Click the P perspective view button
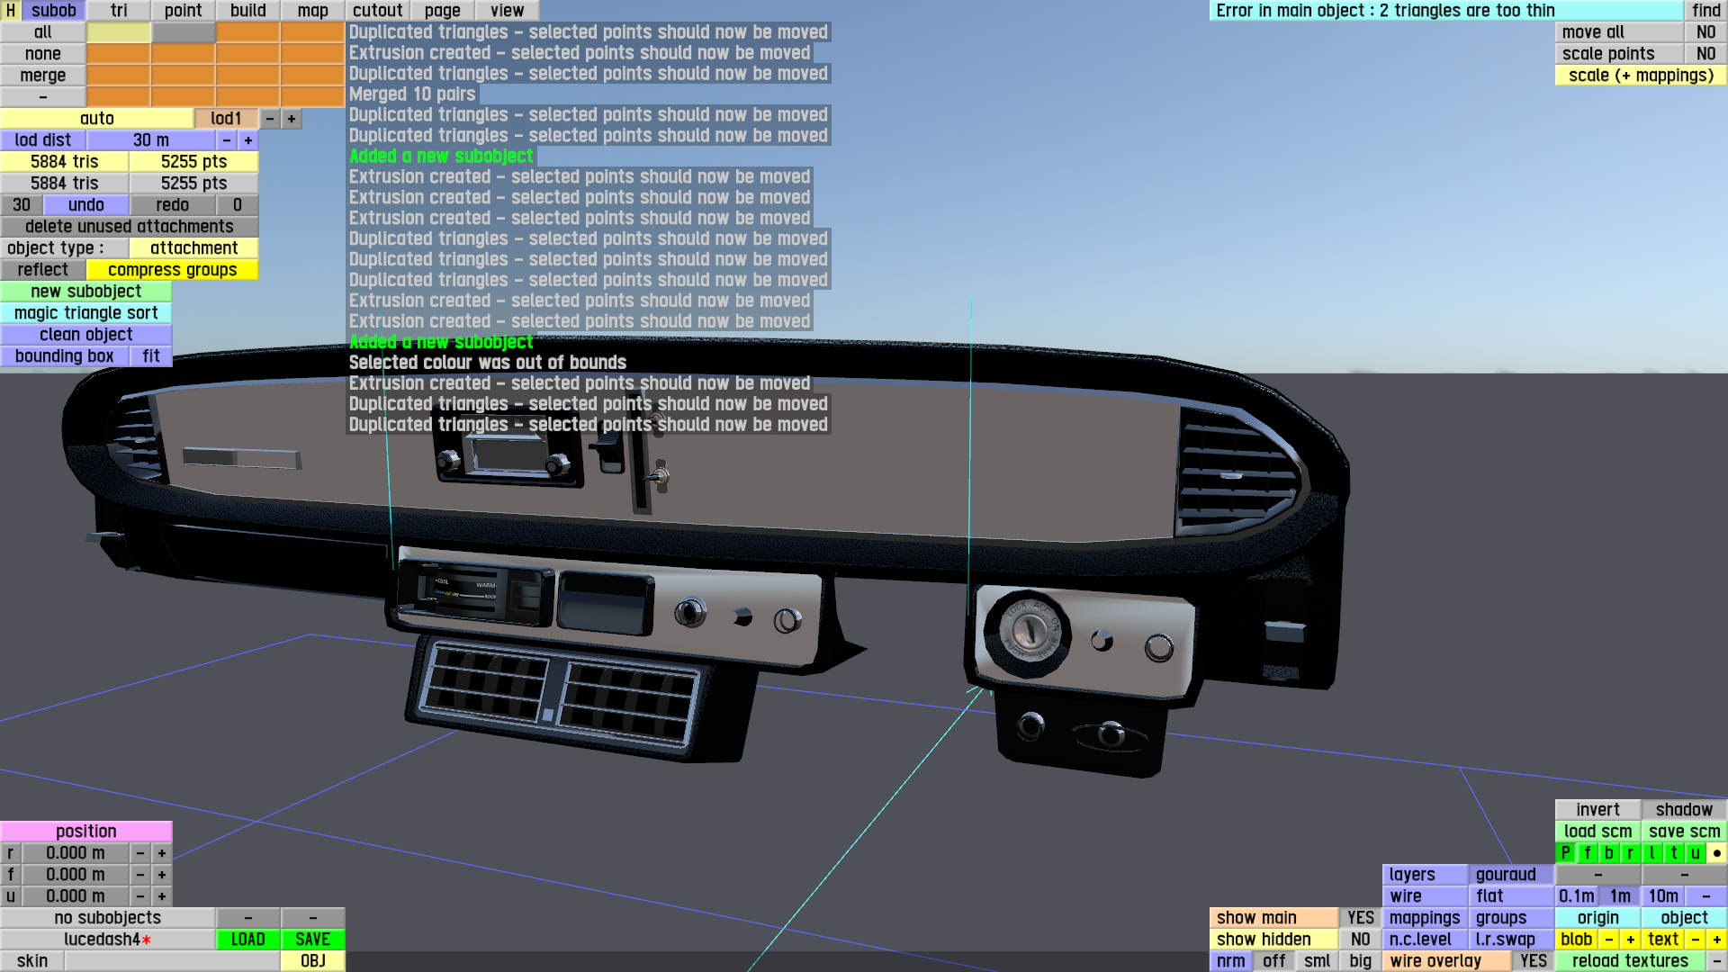The height and width of the screenshot is (972, 1728). pyautogui.click(x=1565, y=852)
